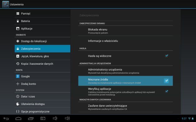Select Pamięć in settings list
This screenshot has height=122, width=196.
(x=42, y=13)
